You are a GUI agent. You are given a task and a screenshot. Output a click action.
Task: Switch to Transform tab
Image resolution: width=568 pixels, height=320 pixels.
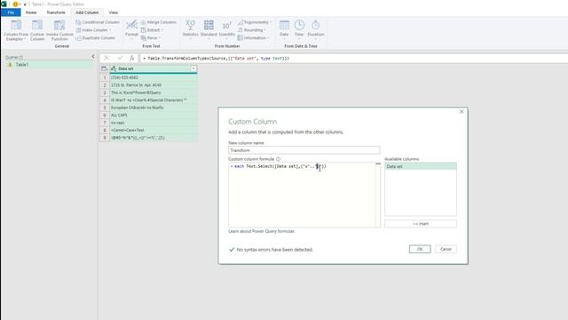click(x=56, y=12)
